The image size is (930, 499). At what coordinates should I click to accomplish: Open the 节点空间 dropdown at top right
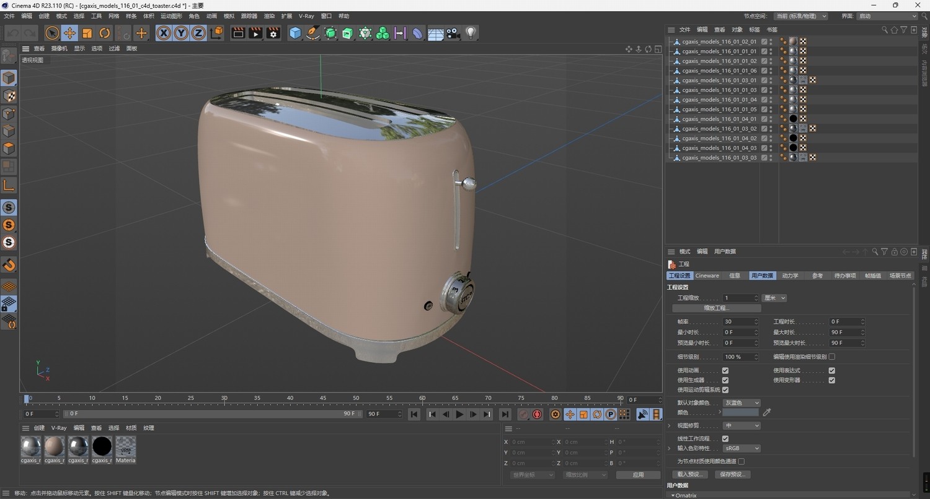800,16
